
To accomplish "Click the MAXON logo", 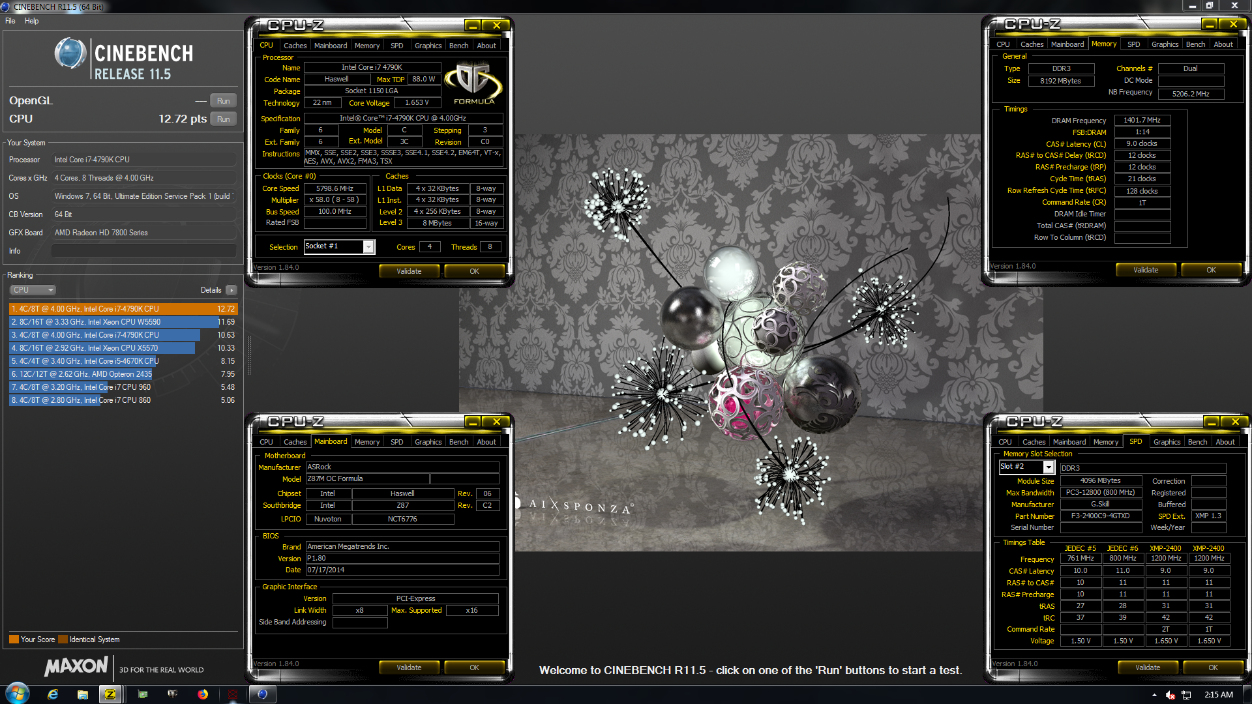I will point(76,666).
